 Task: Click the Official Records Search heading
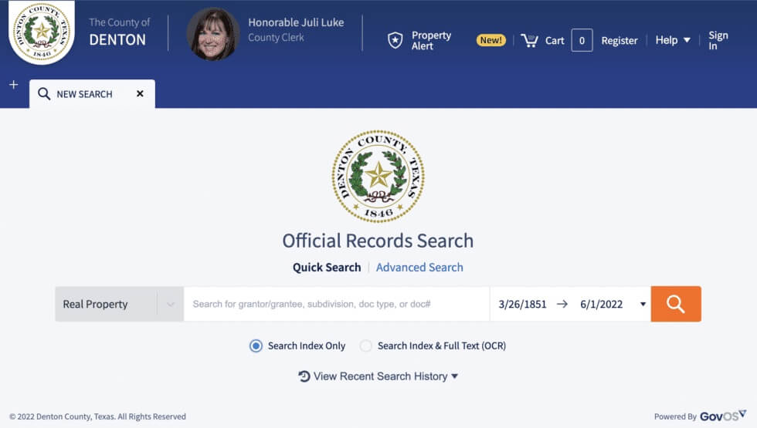378,241
